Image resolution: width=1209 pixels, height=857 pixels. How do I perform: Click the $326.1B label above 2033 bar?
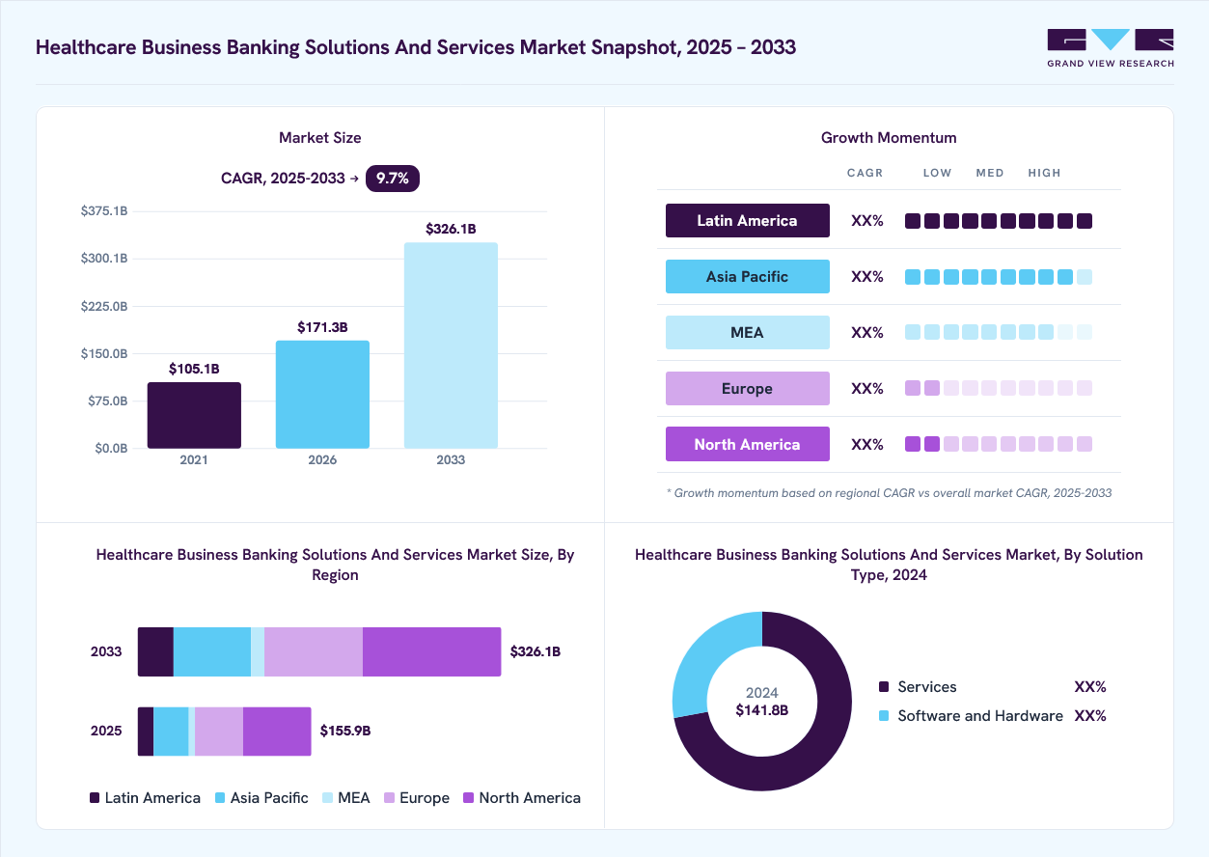(x=451, y=229)
